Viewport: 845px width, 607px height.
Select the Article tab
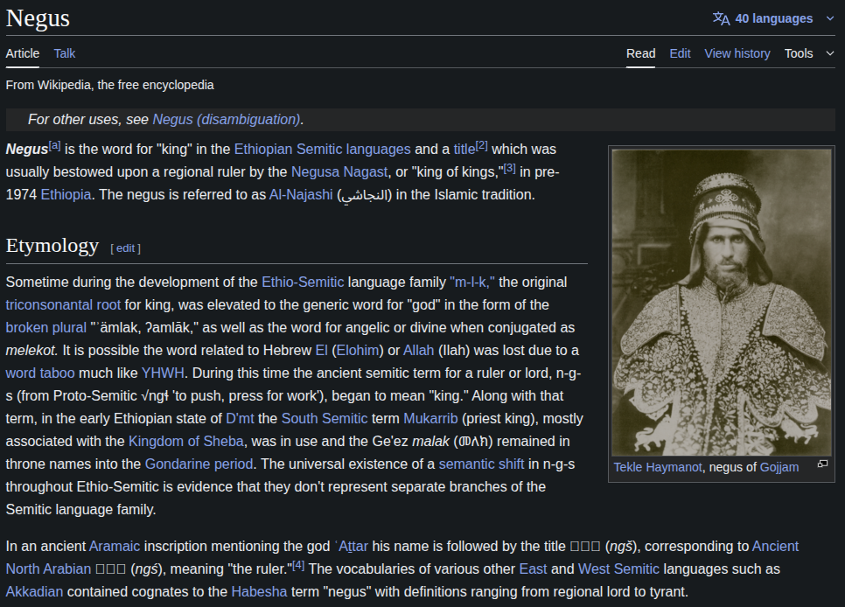click(x=23, y=53)
